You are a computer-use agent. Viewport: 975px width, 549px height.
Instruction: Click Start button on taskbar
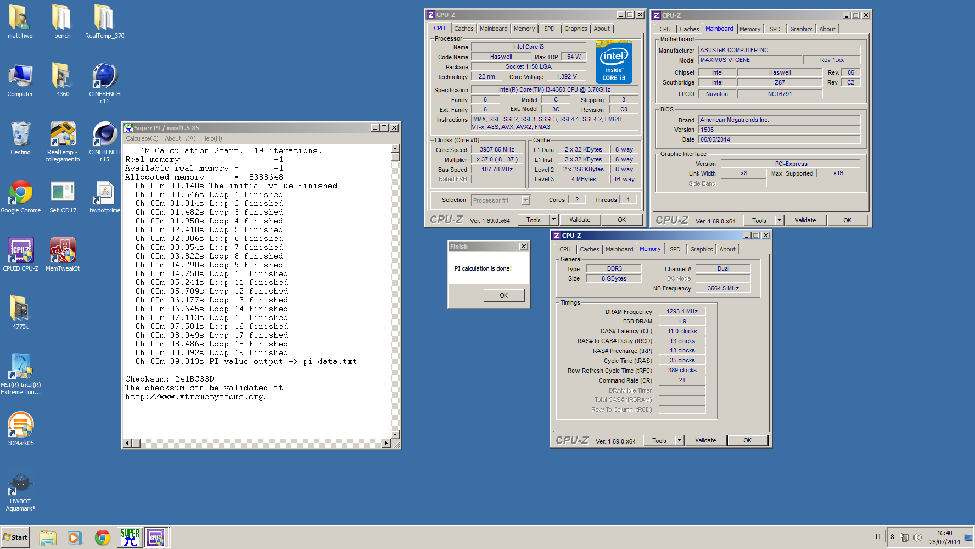(x=15, y=537)
